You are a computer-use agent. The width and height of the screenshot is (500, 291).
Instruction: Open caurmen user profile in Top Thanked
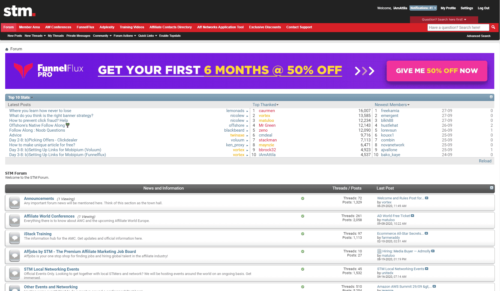point(267,111)
